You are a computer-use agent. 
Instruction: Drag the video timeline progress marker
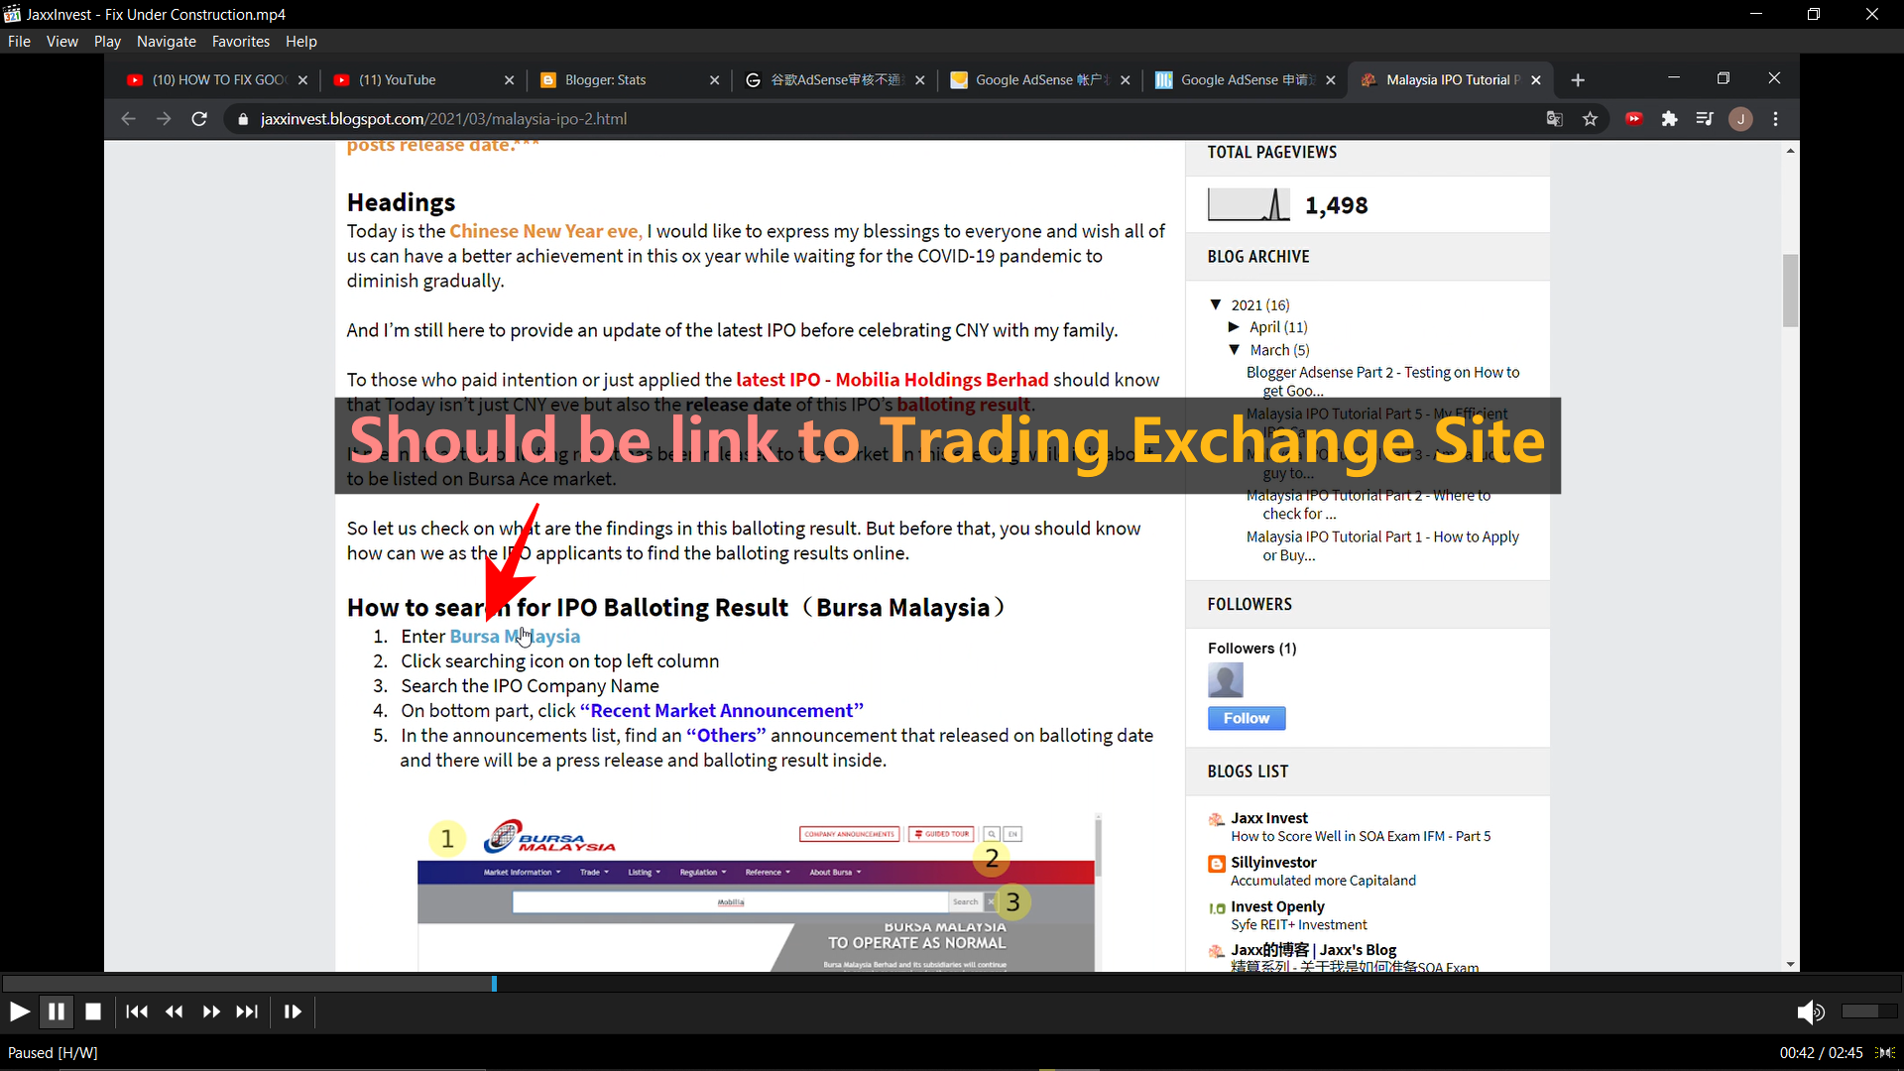point(493,984)
